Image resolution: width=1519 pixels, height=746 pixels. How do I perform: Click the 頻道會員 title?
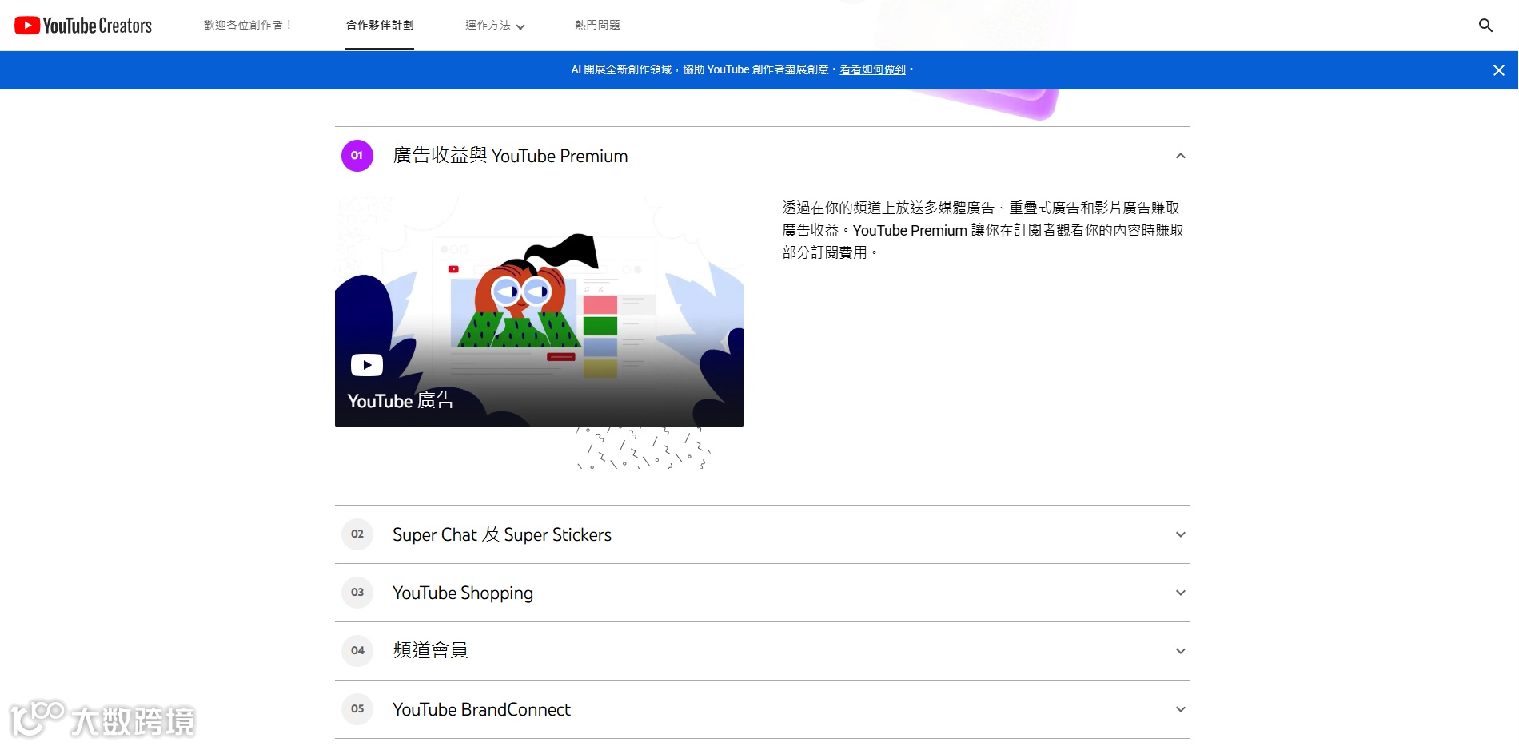[430, 651]
